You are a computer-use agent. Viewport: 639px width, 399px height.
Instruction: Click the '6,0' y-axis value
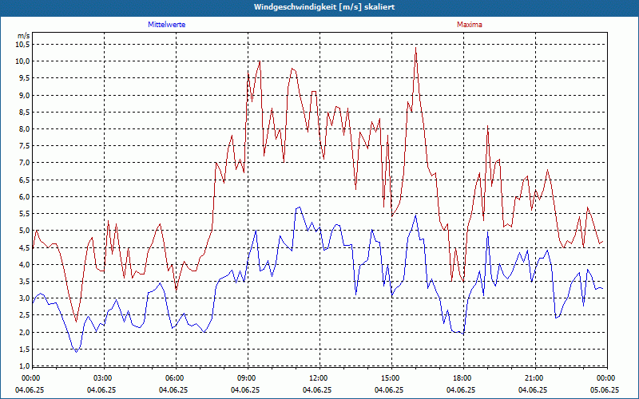(24, 197)
